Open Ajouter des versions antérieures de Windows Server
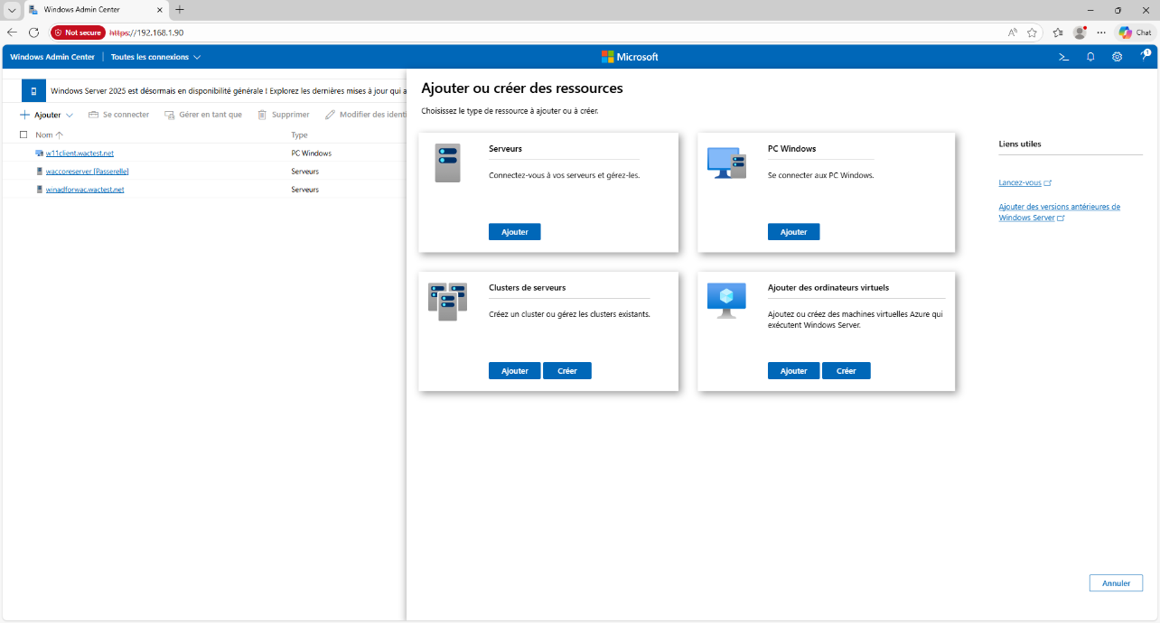Viewport: 1160px width, 623px height. 1060,212
